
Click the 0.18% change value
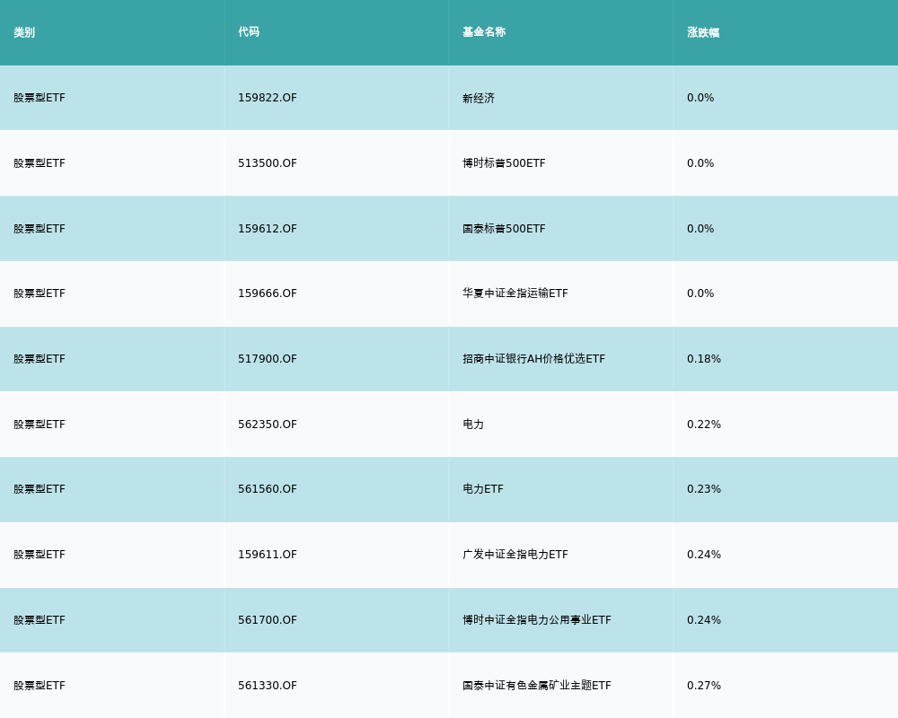point(704,359)
